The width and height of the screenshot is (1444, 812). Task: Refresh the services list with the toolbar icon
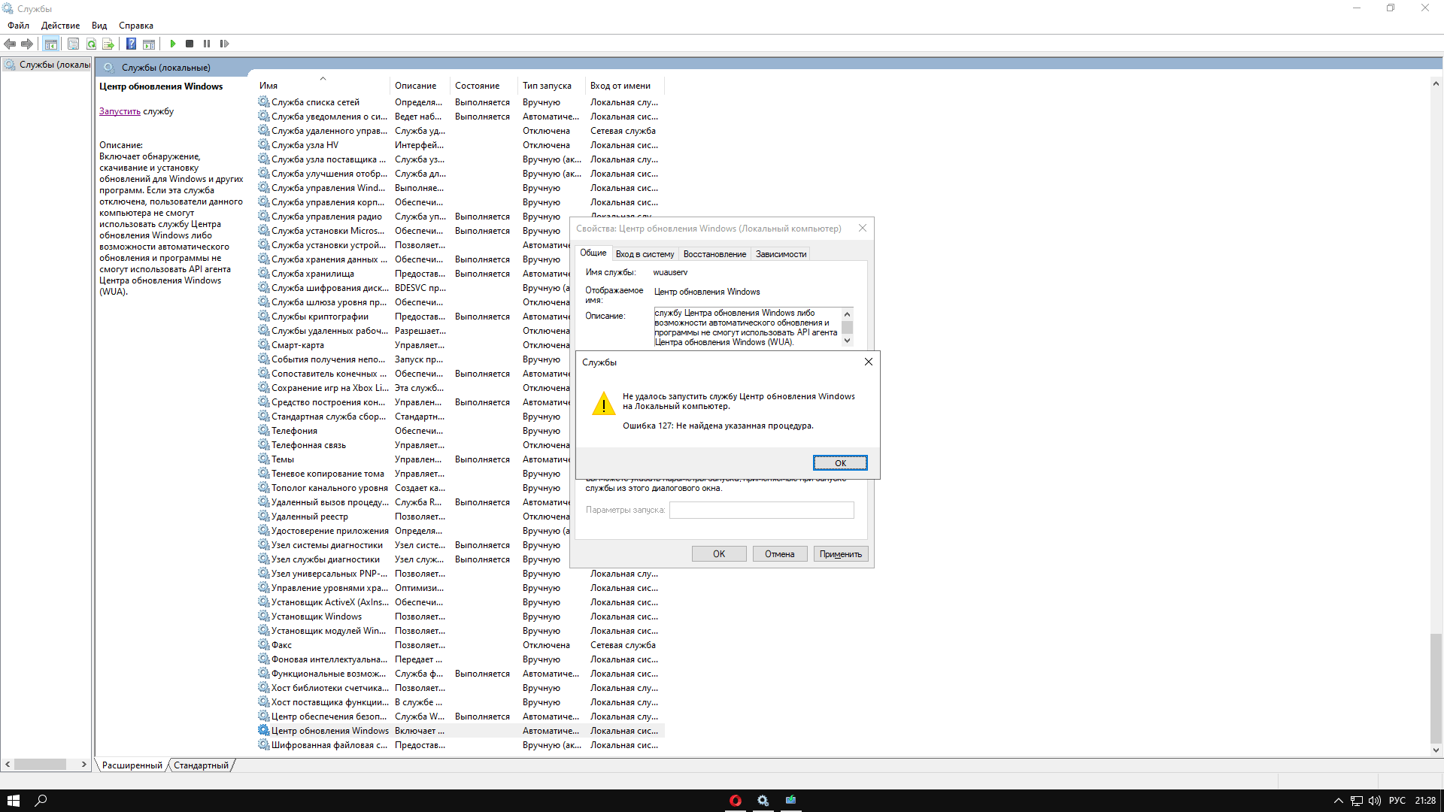91,44
